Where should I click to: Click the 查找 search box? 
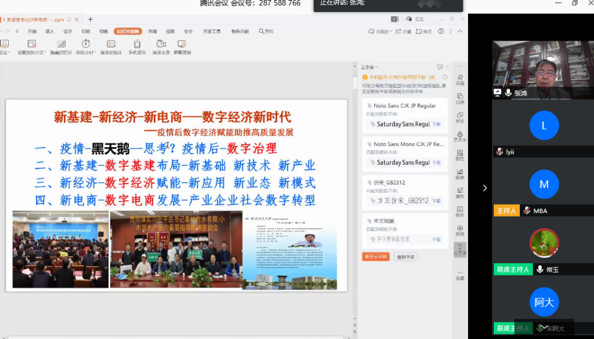[267, 31]
